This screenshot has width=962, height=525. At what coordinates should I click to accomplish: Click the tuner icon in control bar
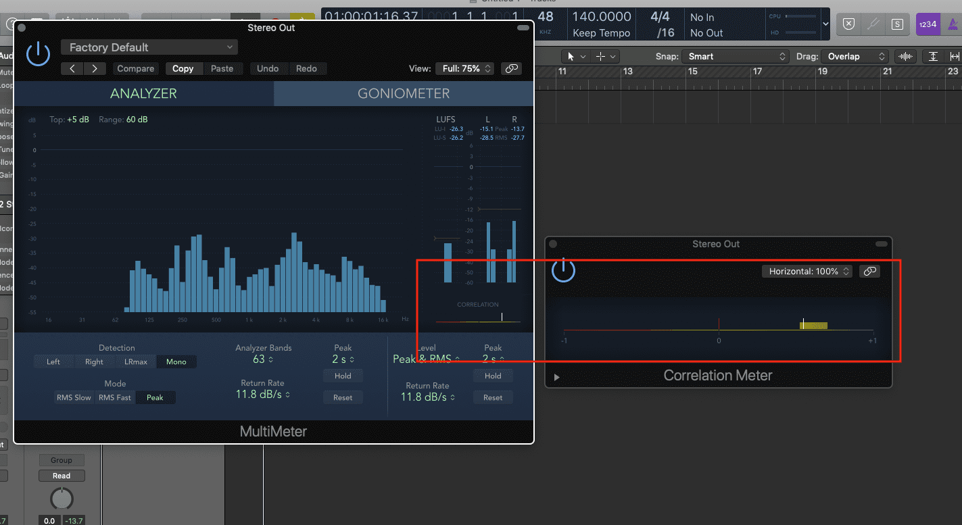(x=873, y=24)
